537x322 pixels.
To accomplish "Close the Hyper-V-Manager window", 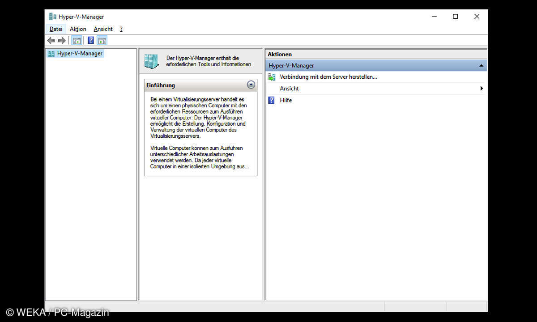I will click(477, 17).
